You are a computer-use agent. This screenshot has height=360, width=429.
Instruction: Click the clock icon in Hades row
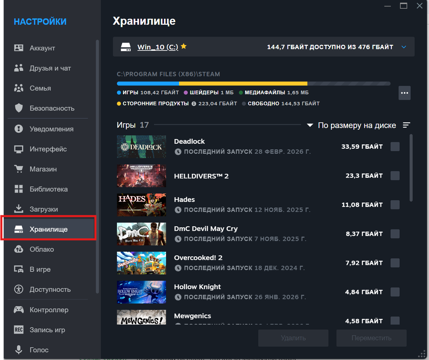coord(178,209)
